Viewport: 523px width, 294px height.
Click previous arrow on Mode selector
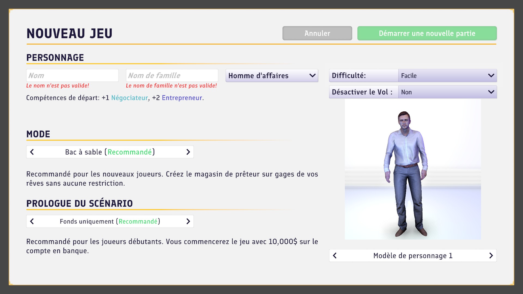pyautogui.click(x=32, y=152)
